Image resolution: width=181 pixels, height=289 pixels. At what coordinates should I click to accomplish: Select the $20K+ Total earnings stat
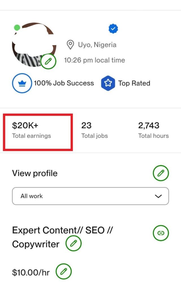pos(31,130)
